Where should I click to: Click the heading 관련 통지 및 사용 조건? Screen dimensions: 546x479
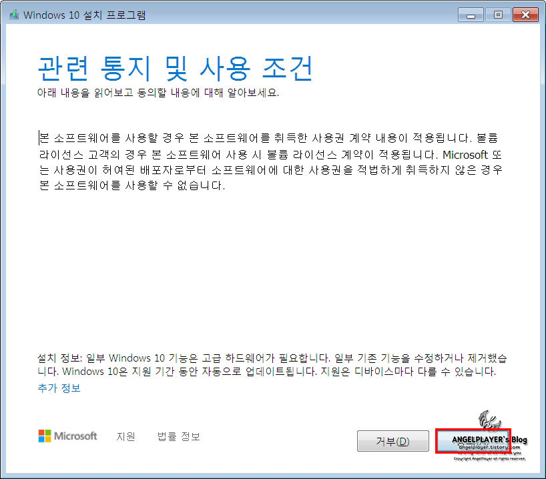coord(175,68)
